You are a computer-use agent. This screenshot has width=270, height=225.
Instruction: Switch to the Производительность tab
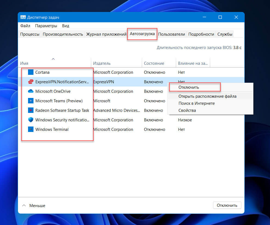[x=63, y=34]
